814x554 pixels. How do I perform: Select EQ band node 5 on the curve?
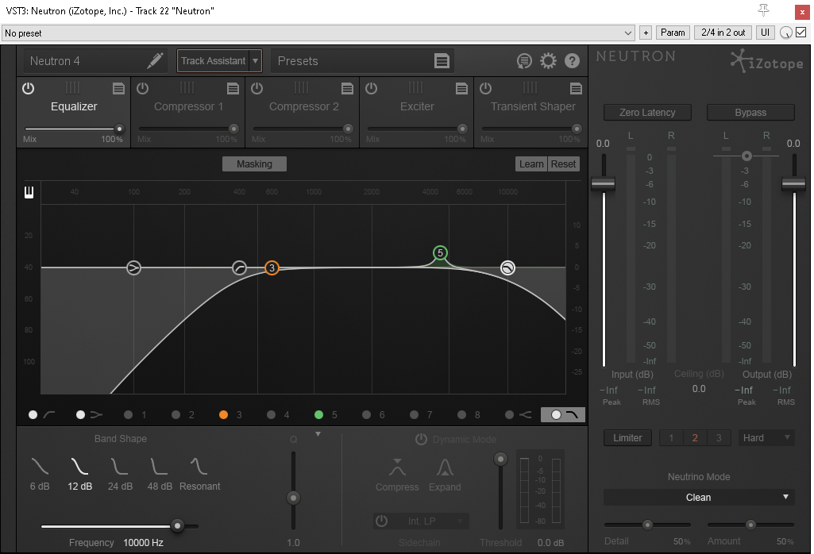tap(441, 253)
